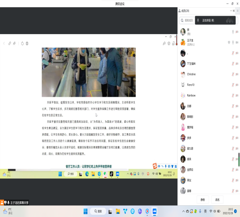Image resolution: width=240 pixels, height=217 pixels.
Task: Click the member list vertical scrollbar
Action: click(x=239, y=160)
